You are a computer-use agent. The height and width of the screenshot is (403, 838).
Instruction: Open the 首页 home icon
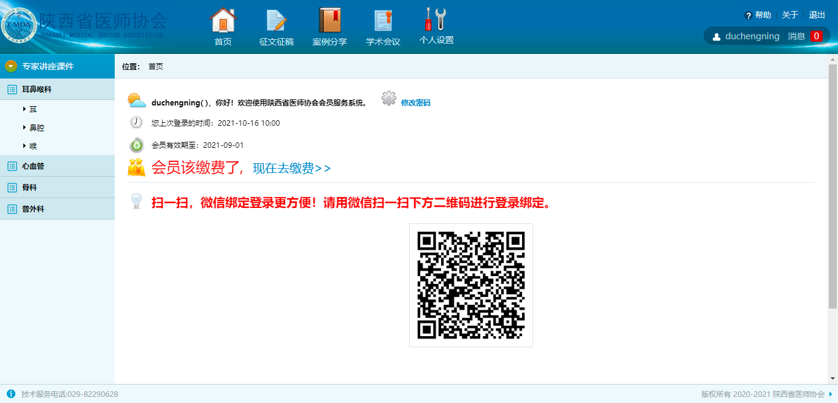tap(223, 20)
